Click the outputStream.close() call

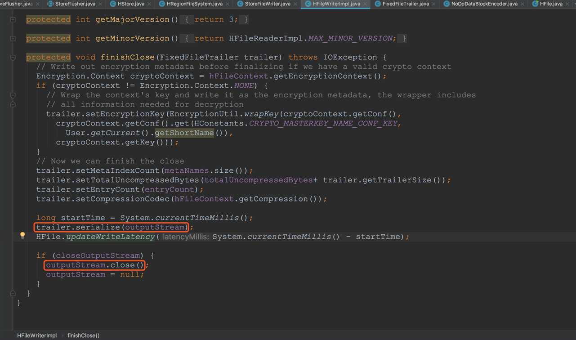coord(95,265)
